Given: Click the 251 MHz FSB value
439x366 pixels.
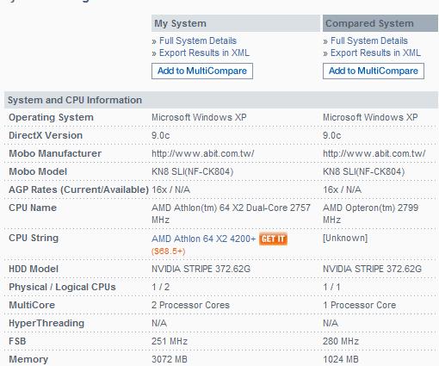Looking at the screenshot, I should 170,341.
